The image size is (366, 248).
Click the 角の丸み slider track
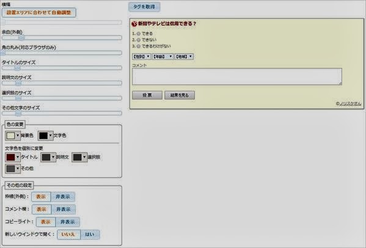coord(62,53)
